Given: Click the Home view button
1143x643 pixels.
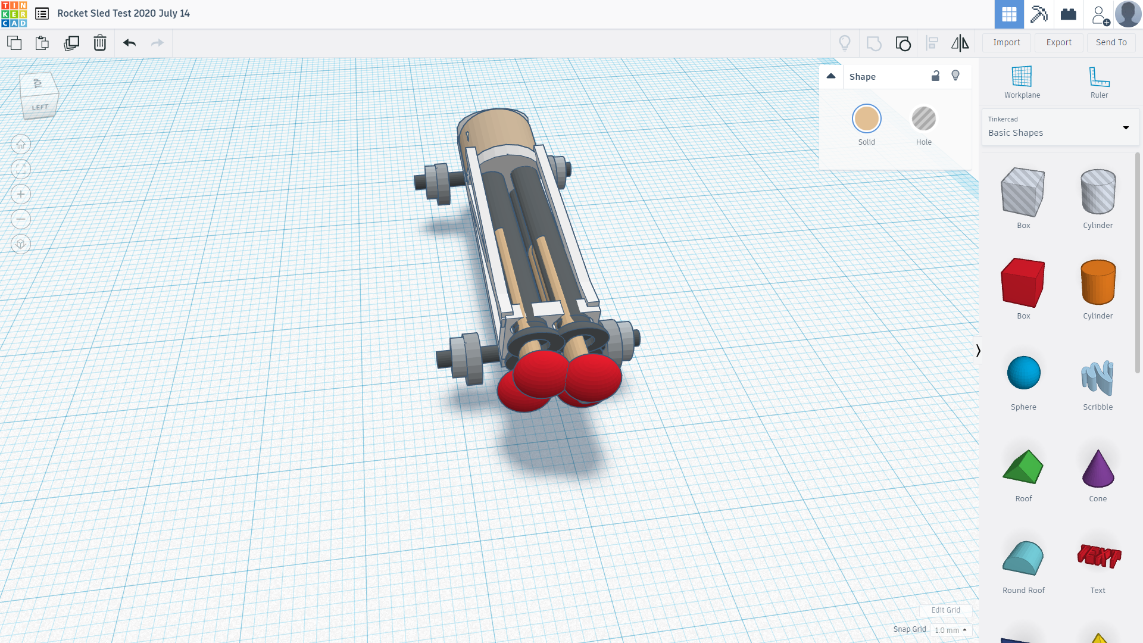Looking at the screenshot, I should pos(21,144).
